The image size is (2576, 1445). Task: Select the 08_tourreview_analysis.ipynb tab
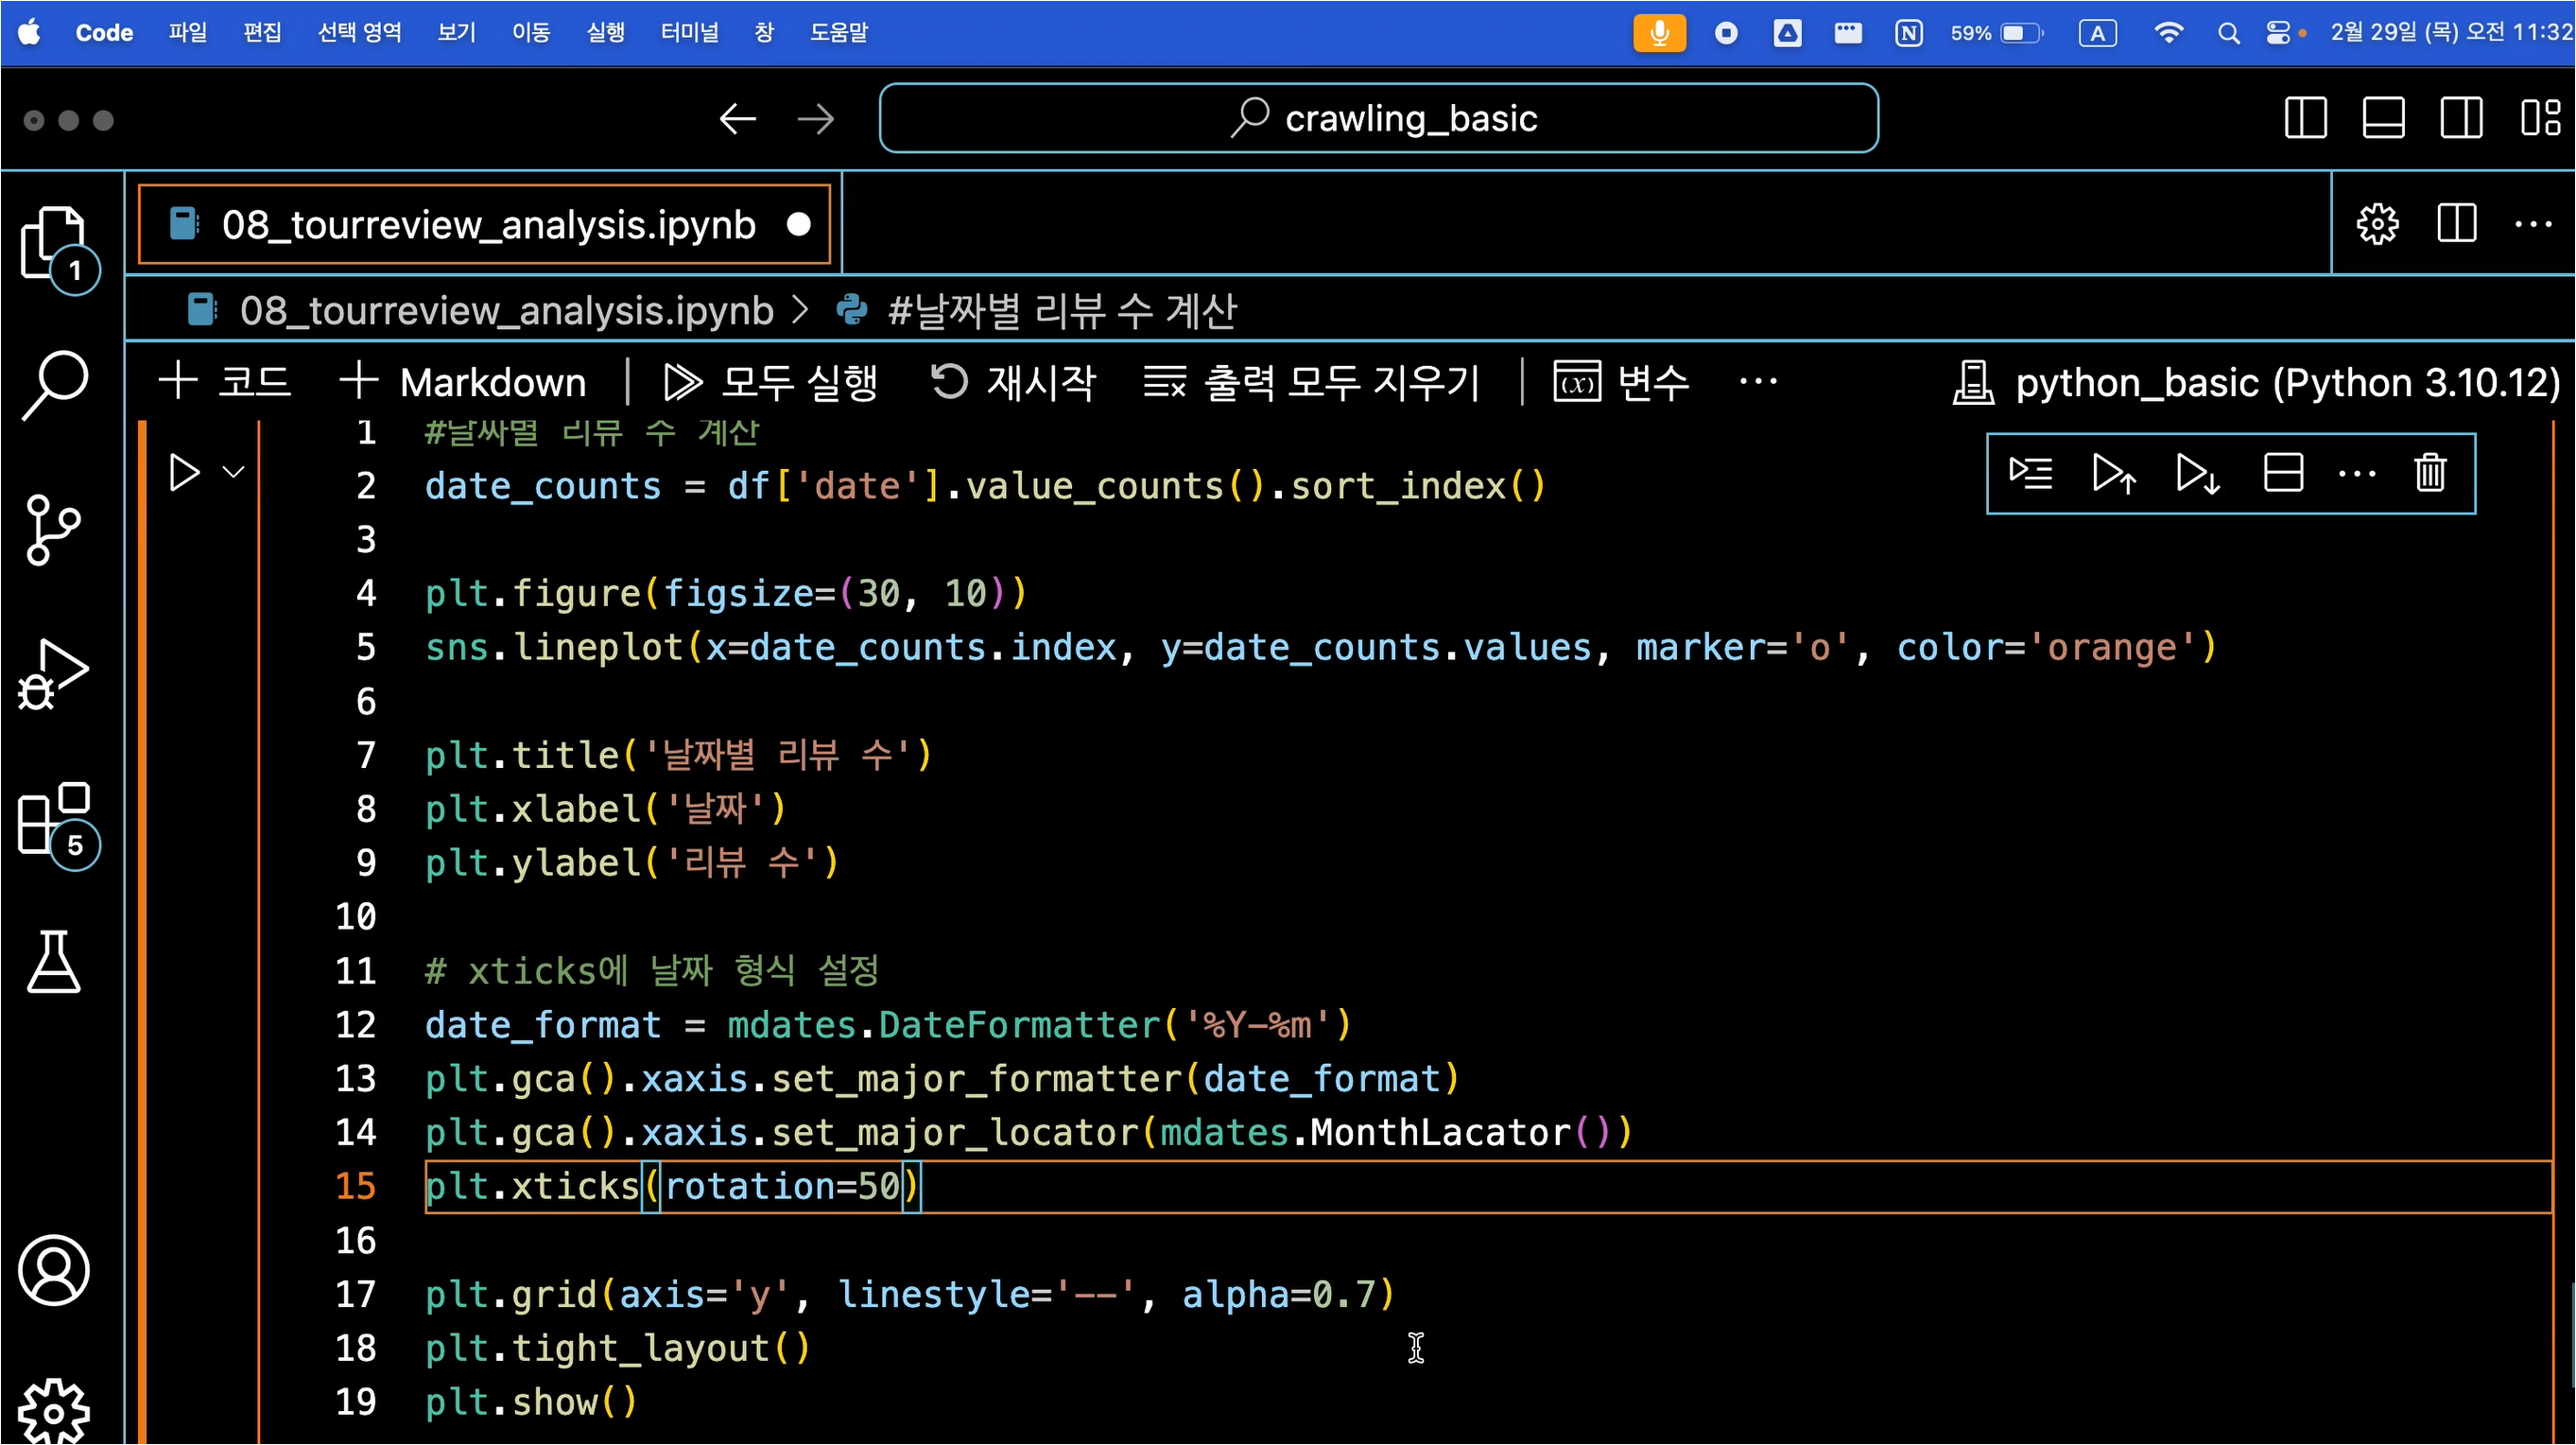point(487,224)
